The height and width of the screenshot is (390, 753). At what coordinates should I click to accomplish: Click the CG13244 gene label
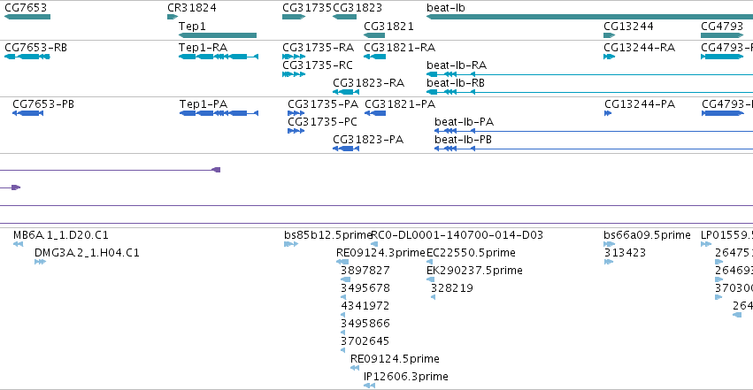point(628,27)
